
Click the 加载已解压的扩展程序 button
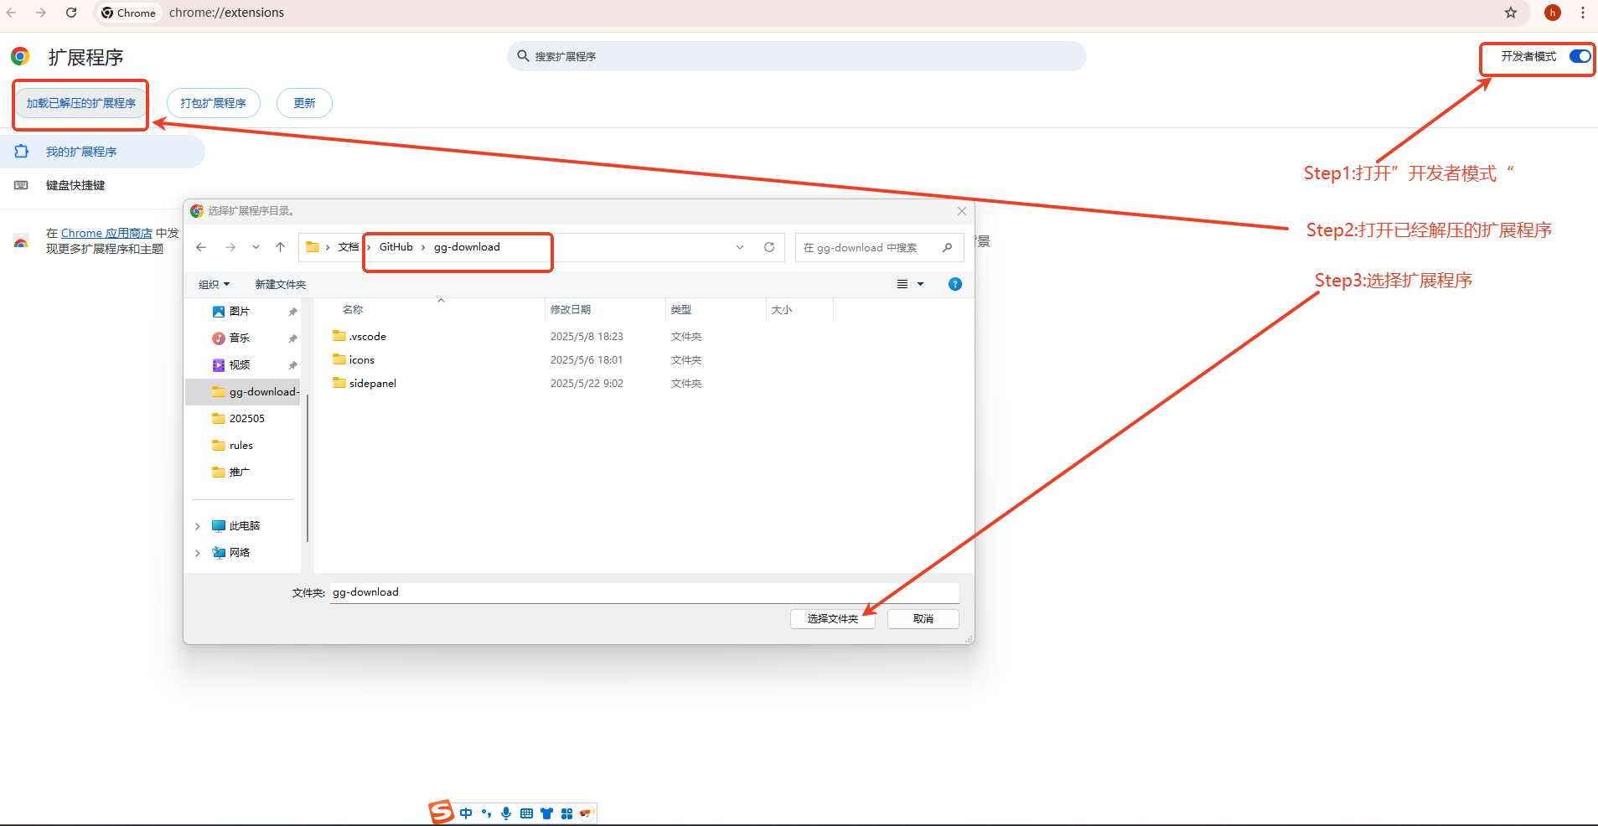tap(81, 103)
